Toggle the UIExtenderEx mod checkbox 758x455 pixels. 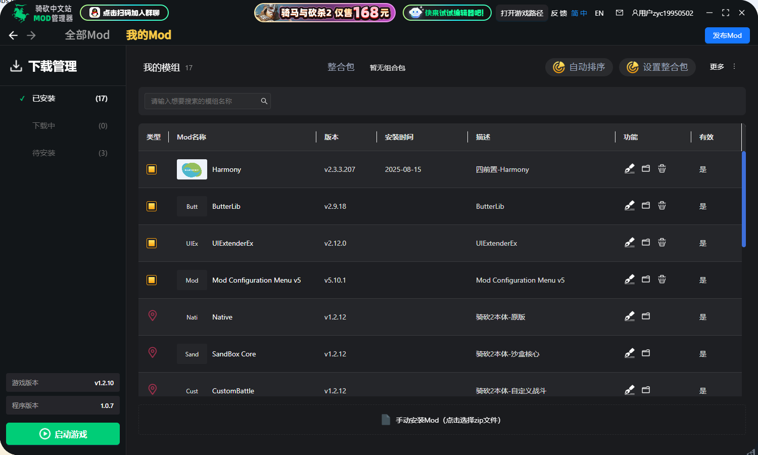[x=152, y=243]
